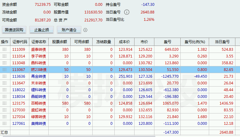The width and height of the screenshot is (240, 137).
Task: Sort by the 市价 column header
Action: pyautogui.click(x=144, y=42)
